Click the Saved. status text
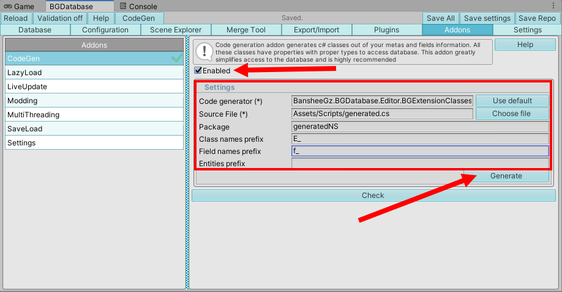This screenshot has height=292, width=562. [292, 18]
